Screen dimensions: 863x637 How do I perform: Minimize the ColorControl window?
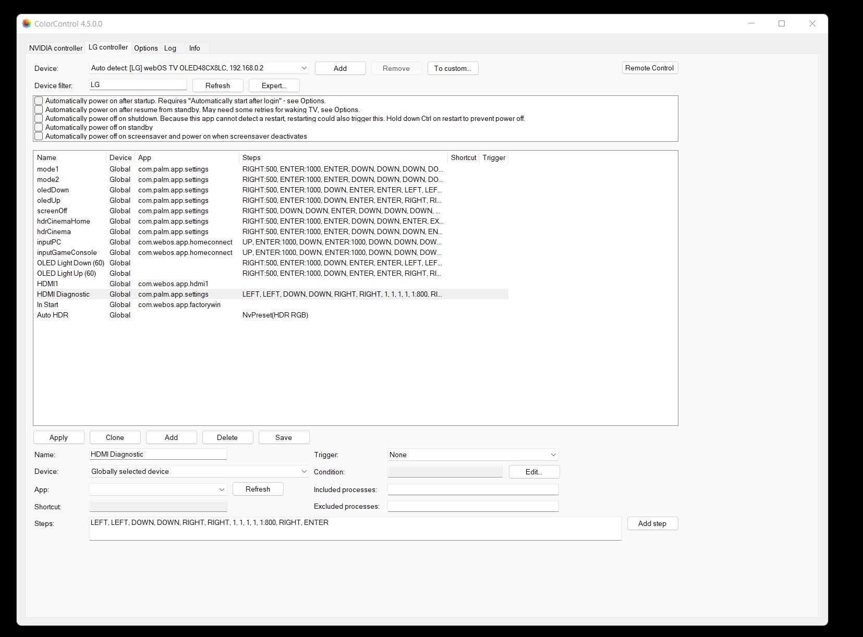(x=751, y=23)
